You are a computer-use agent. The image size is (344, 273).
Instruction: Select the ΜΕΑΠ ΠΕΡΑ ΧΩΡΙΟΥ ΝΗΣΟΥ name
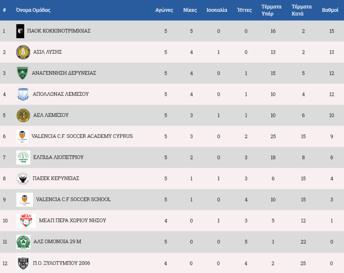point(73,220)
